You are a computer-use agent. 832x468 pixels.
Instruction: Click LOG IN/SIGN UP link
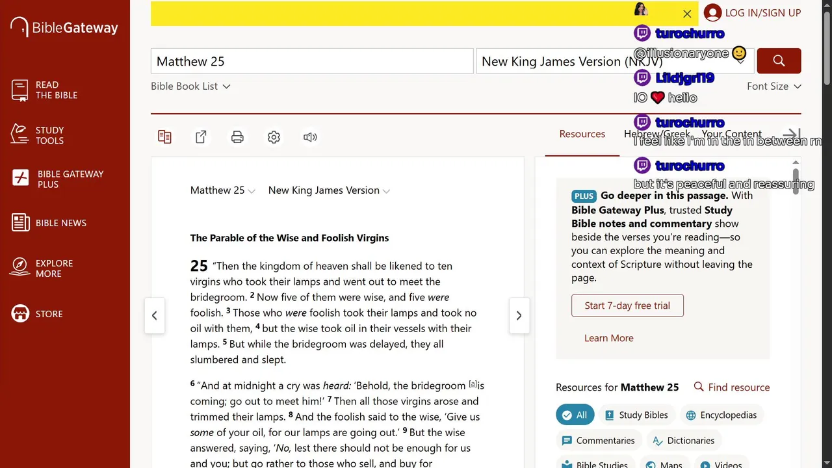(x=762, y=13)
